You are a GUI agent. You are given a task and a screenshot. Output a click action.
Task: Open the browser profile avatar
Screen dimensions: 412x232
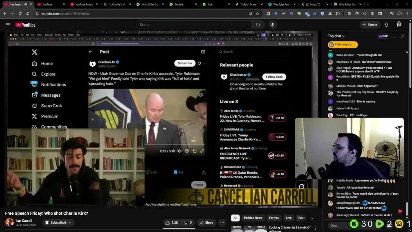coord(399,14)
